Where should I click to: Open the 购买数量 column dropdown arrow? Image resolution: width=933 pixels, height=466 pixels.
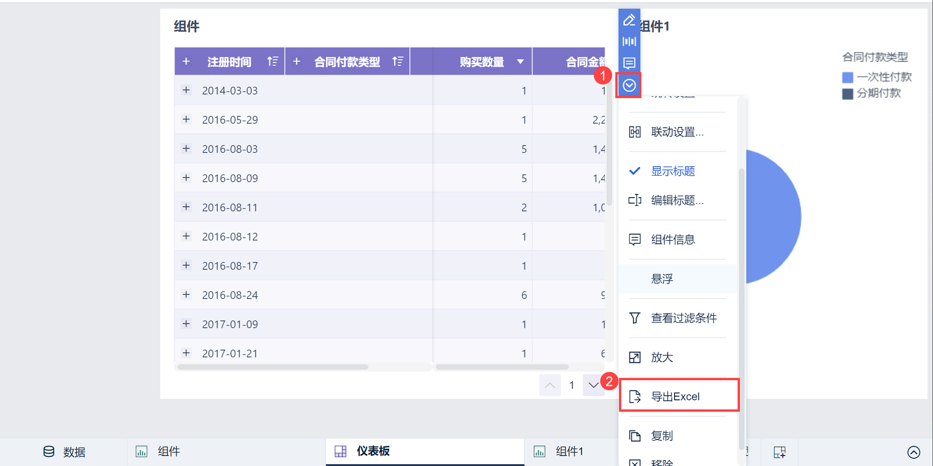[x=520, y=62]
